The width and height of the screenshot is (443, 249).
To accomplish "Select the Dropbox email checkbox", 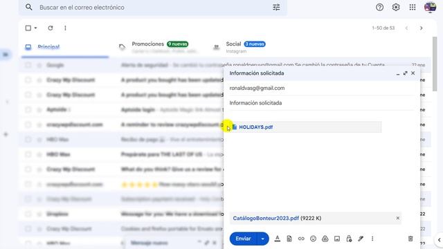I will [x=28, y=214].
